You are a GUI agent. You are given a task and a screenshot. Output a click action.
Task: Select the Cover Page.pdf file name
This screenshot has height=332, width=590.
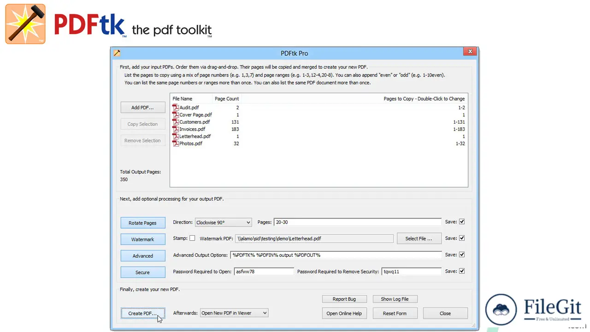(196, 115)
